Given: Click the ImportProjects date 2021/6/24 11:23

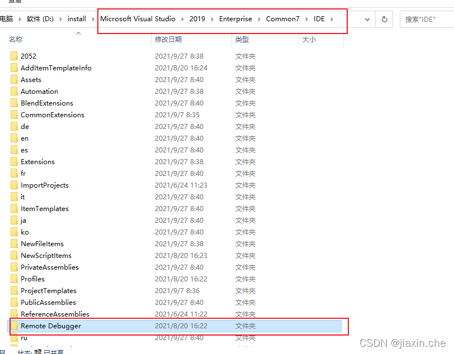Looking at the screenshot, I should (x=181, y=185).
